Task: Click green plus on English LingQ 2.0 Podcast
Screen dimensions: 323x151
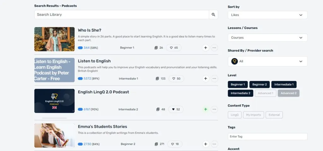Action: 206,109
